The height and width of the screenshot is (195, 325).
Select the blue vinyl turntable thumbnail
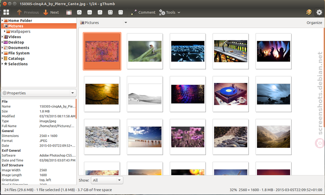[231, 94]
